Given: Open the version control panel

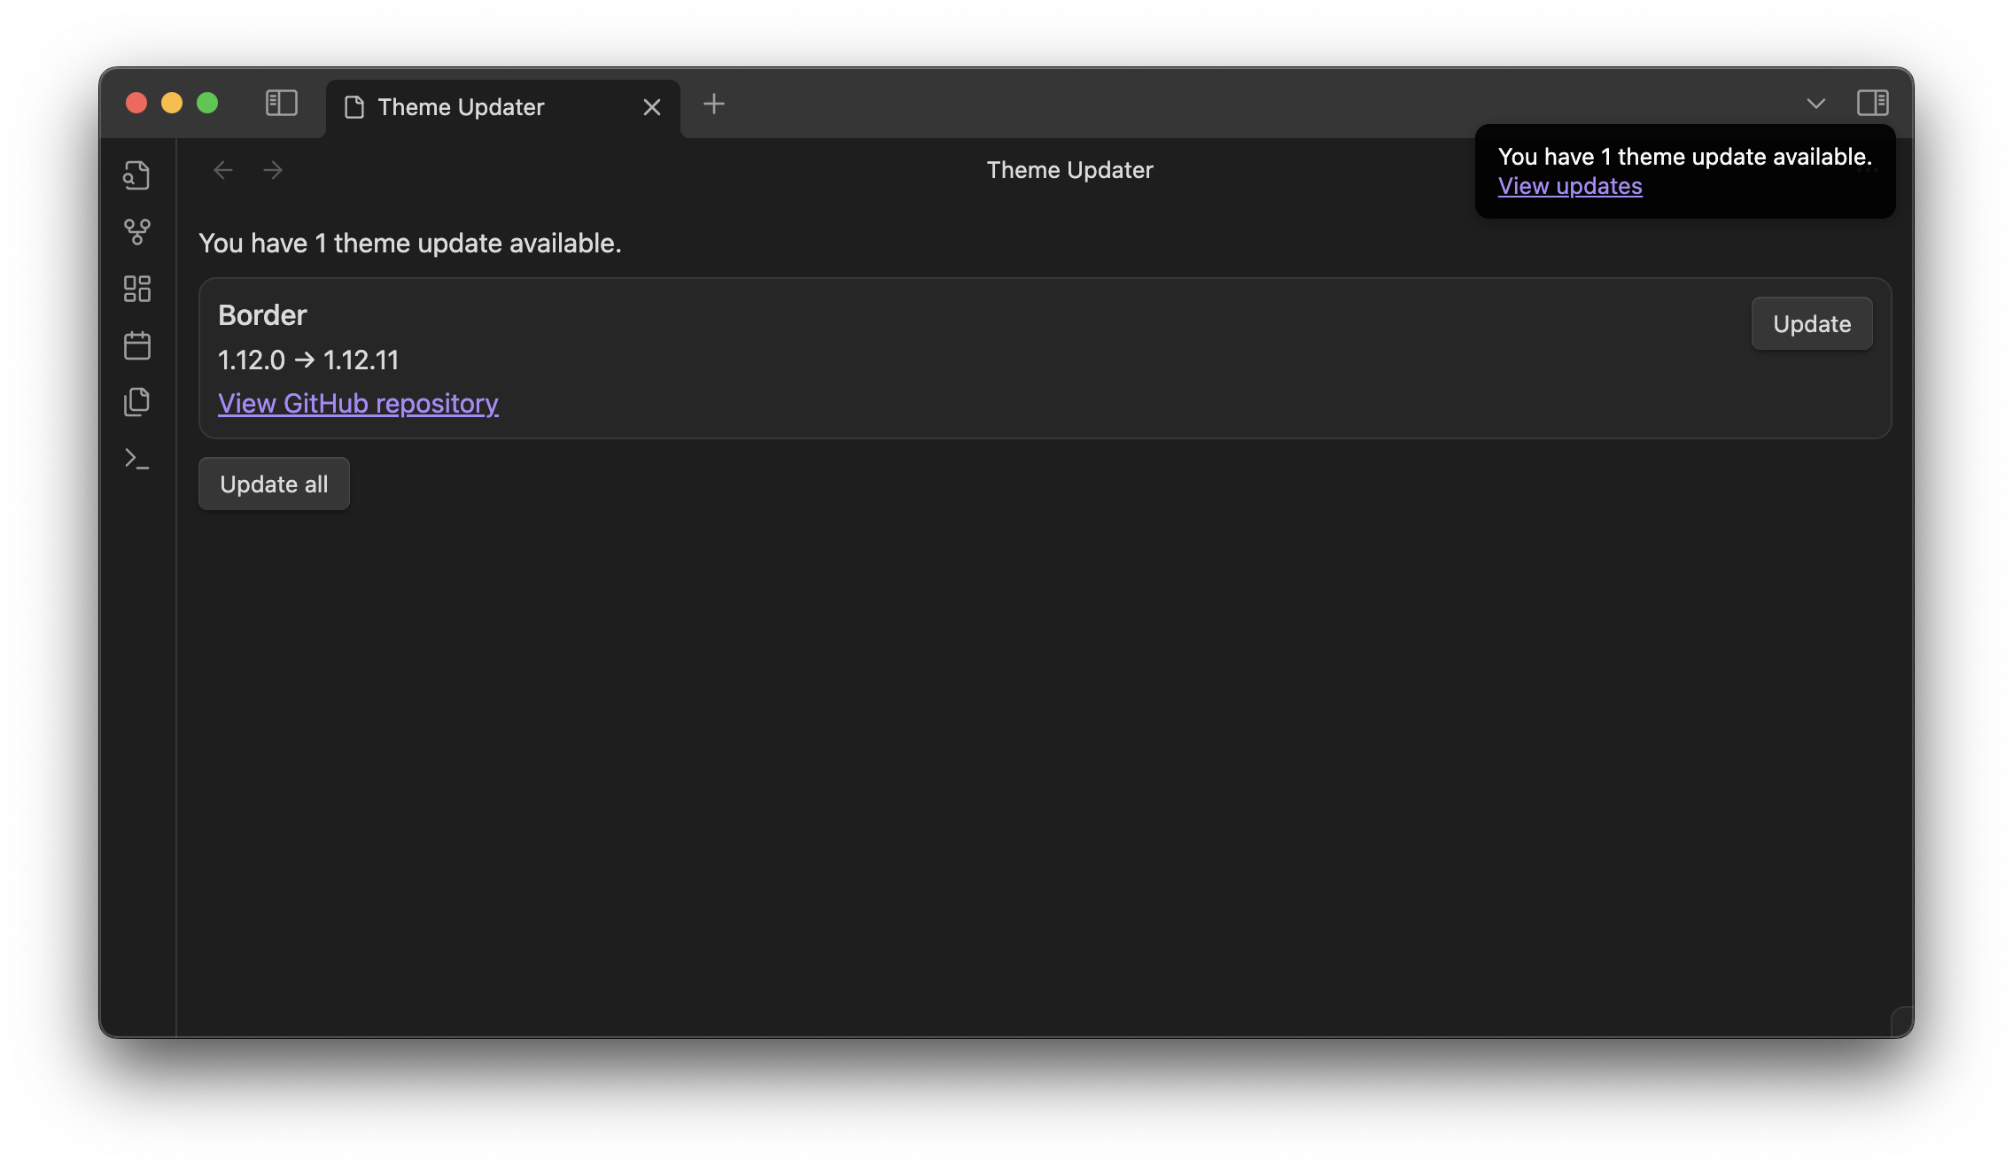Looking at the screenshot, I should tap(137, 232).
